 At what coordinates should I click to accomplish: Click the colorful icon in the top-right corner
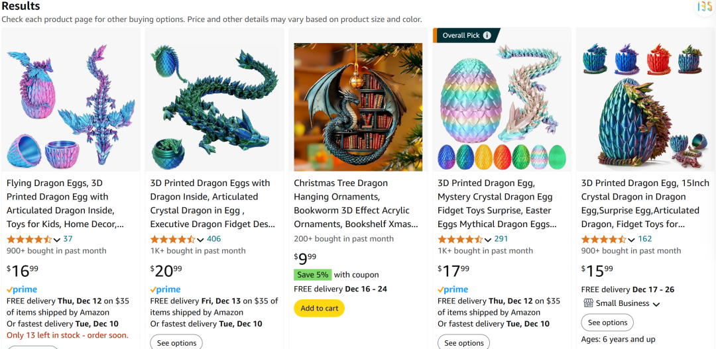coord(705,7)
